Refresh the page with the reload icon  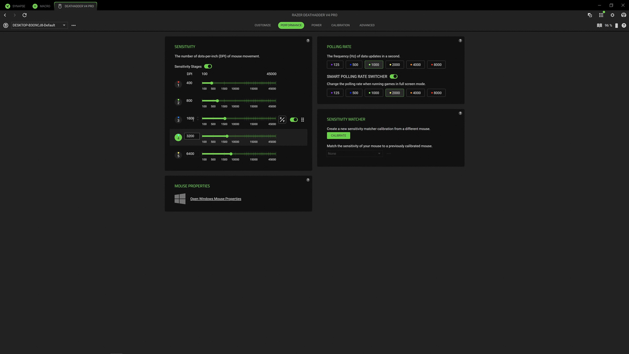25,15
